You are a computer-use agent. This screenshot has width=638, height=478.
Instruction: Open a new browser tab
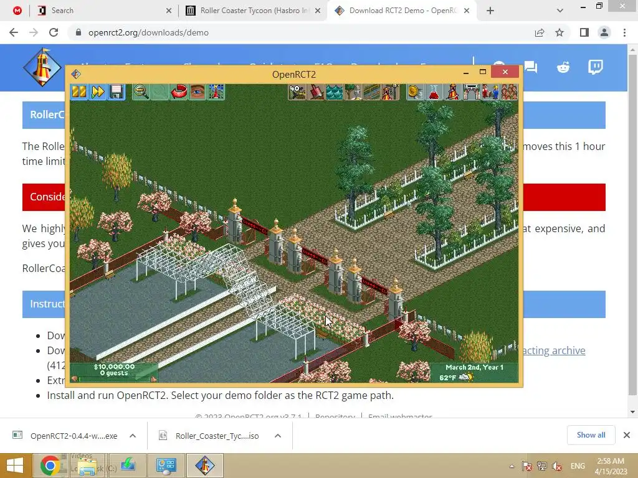click(x=490, y=11)
